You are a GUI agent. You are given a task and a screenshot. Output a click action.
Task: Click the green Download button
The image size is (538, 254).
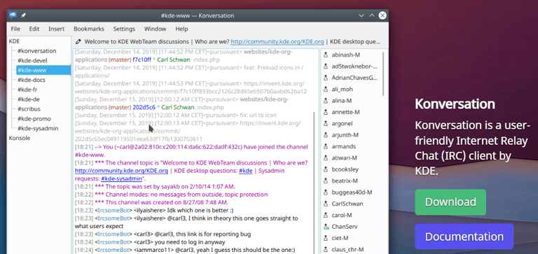point(450,202)
